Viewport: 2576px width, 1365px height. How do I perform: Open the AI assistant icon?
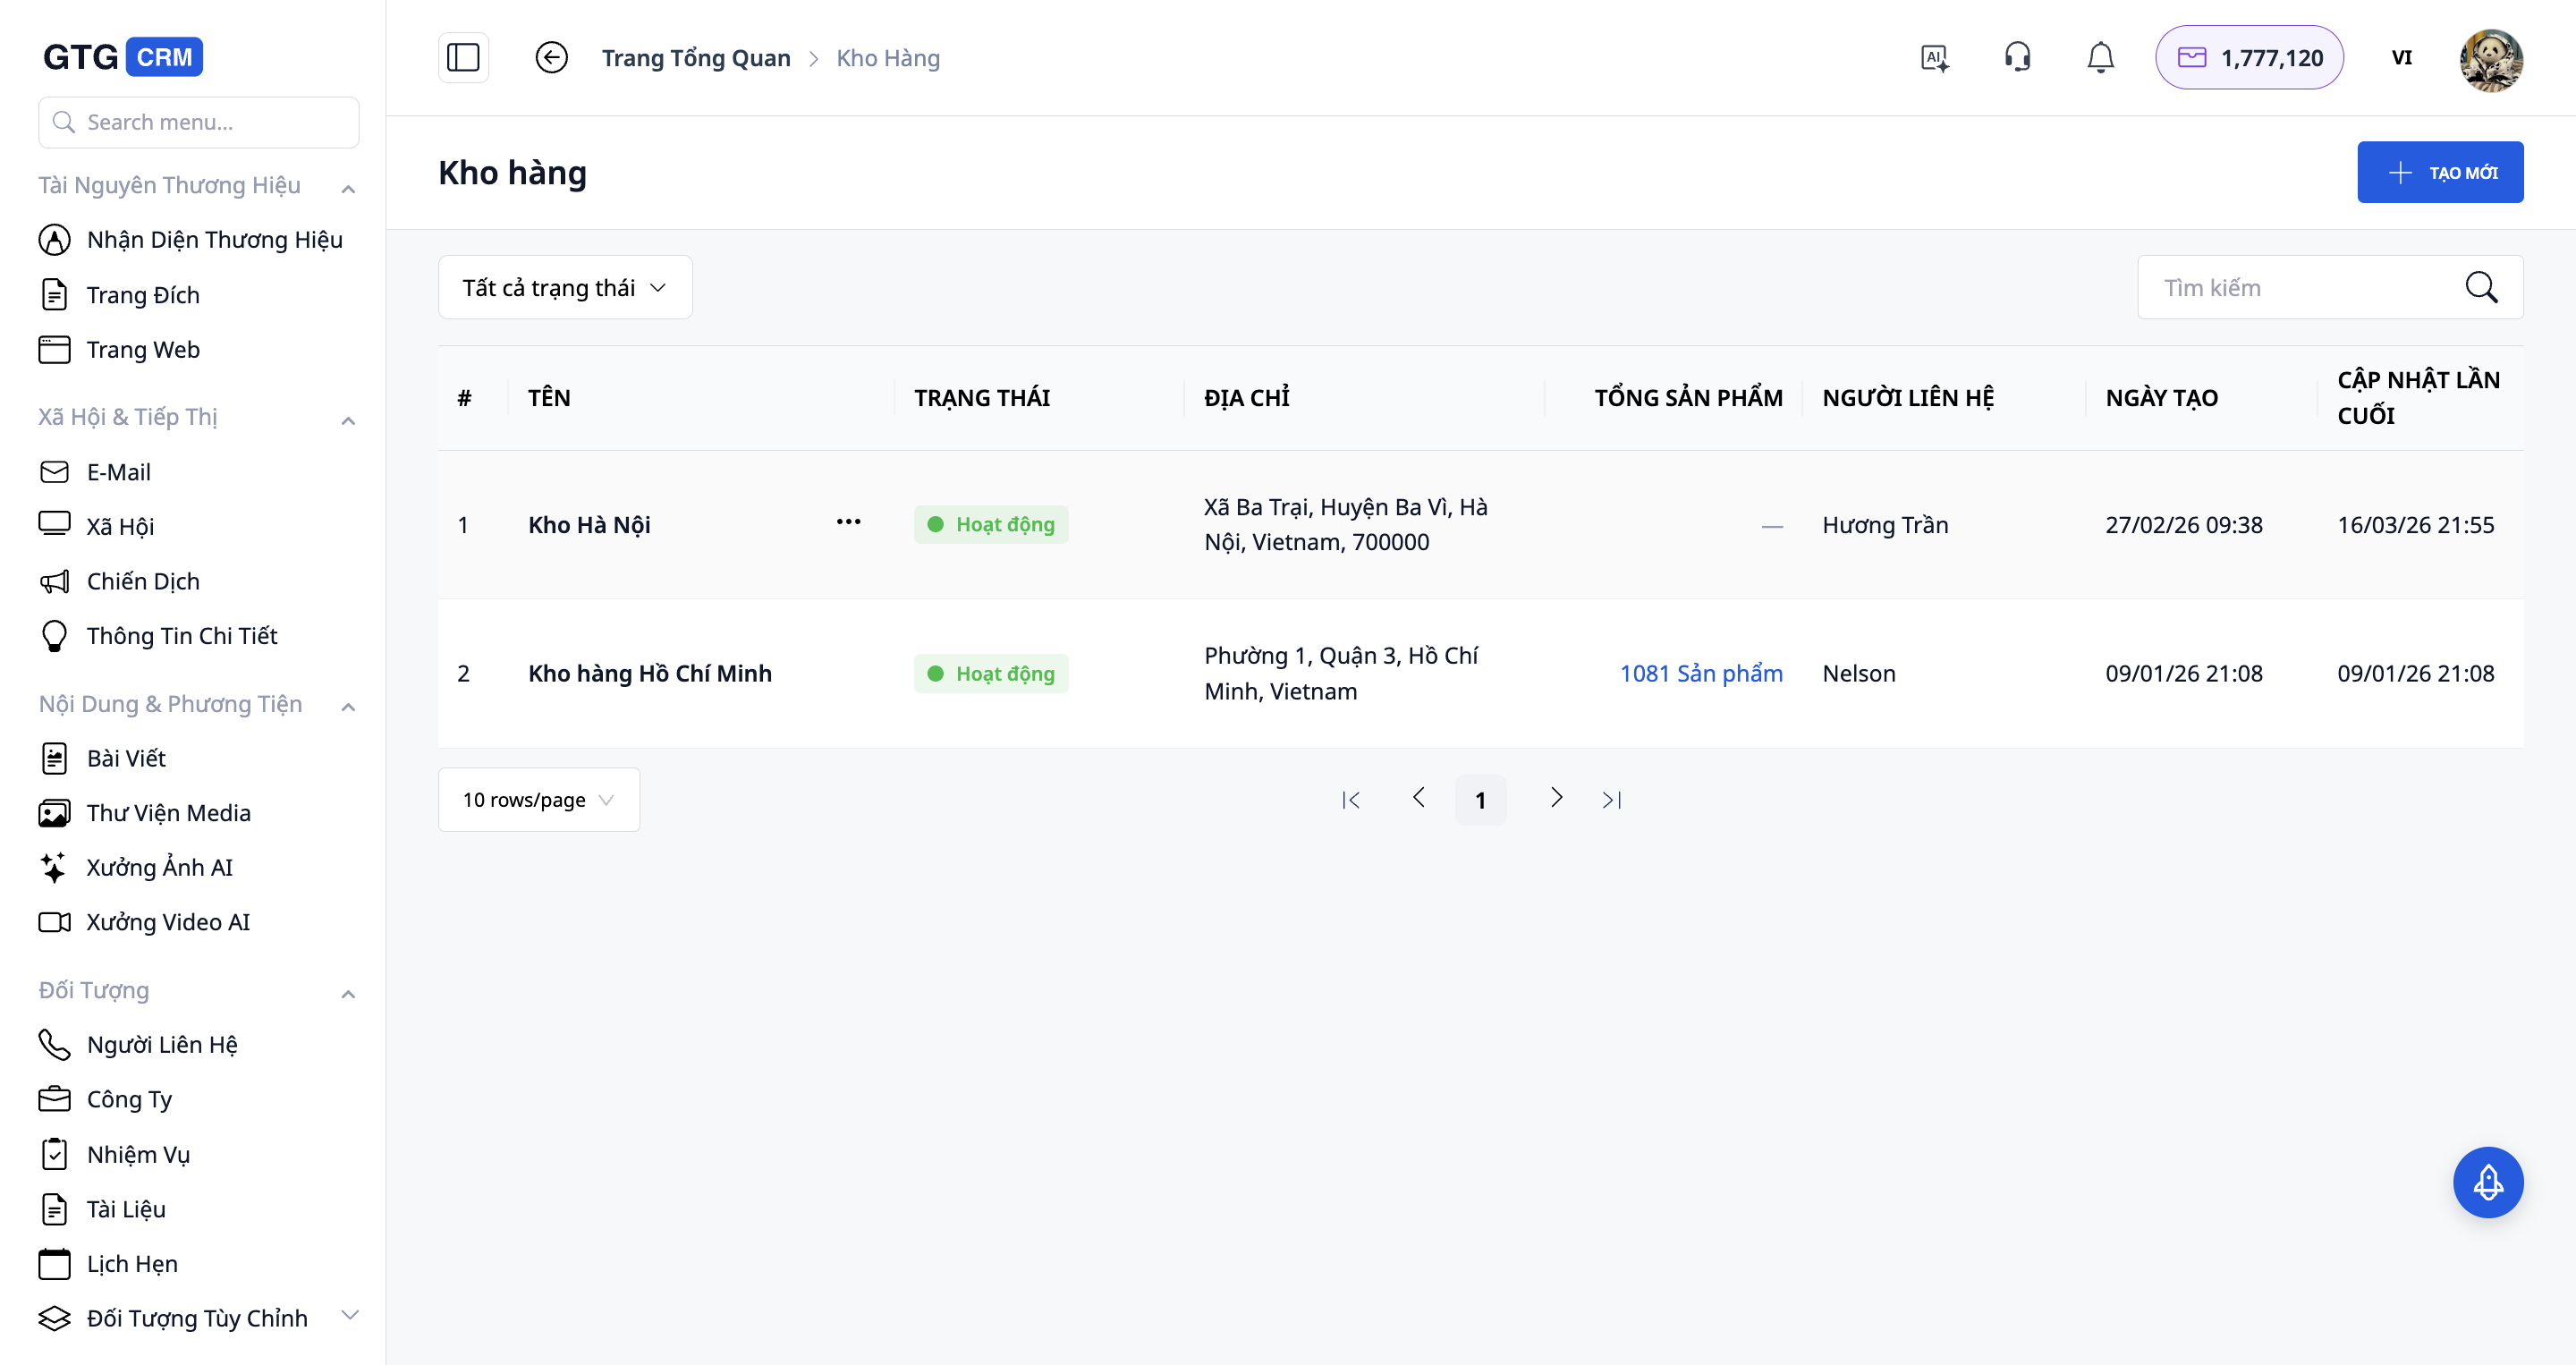(1934, 58)
